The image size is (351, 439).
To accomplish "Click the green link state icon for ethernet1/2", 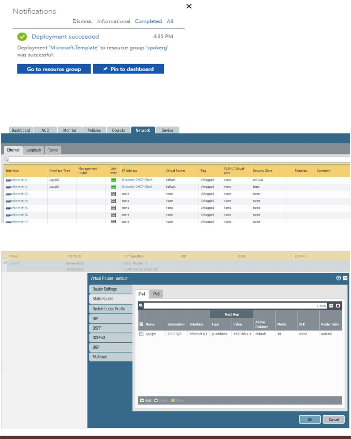I will click(113, 187).
